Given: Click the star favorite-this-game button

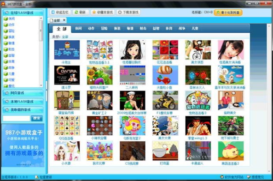Looking at the screenshot, I should [x=103, y=12].
